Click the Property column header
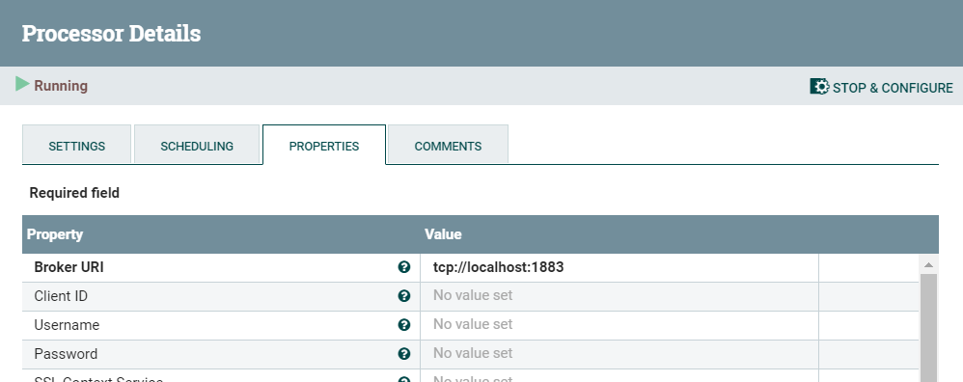963x382 pixels. [x=55, y=234]
